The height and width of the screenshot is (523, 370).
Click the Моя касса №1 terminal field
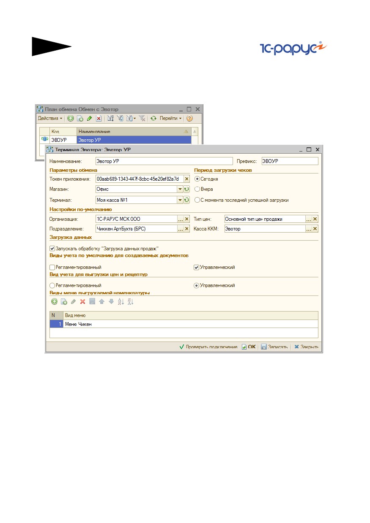click(136, 200)
